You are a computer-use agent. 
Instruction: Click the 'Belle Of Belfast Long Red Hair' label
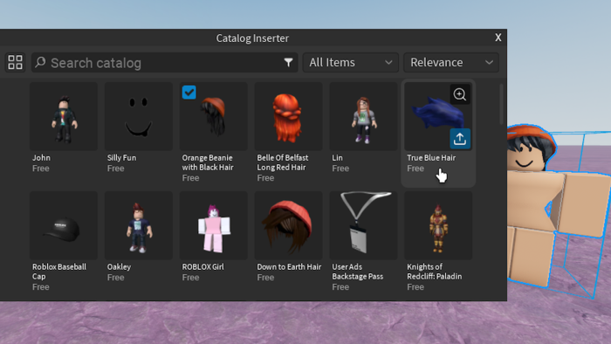(x=283, y=162)
